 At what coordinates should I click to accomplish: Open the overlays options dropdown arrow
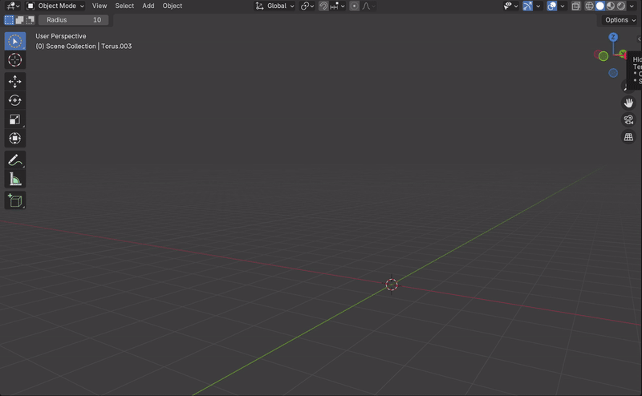point(563,6)
